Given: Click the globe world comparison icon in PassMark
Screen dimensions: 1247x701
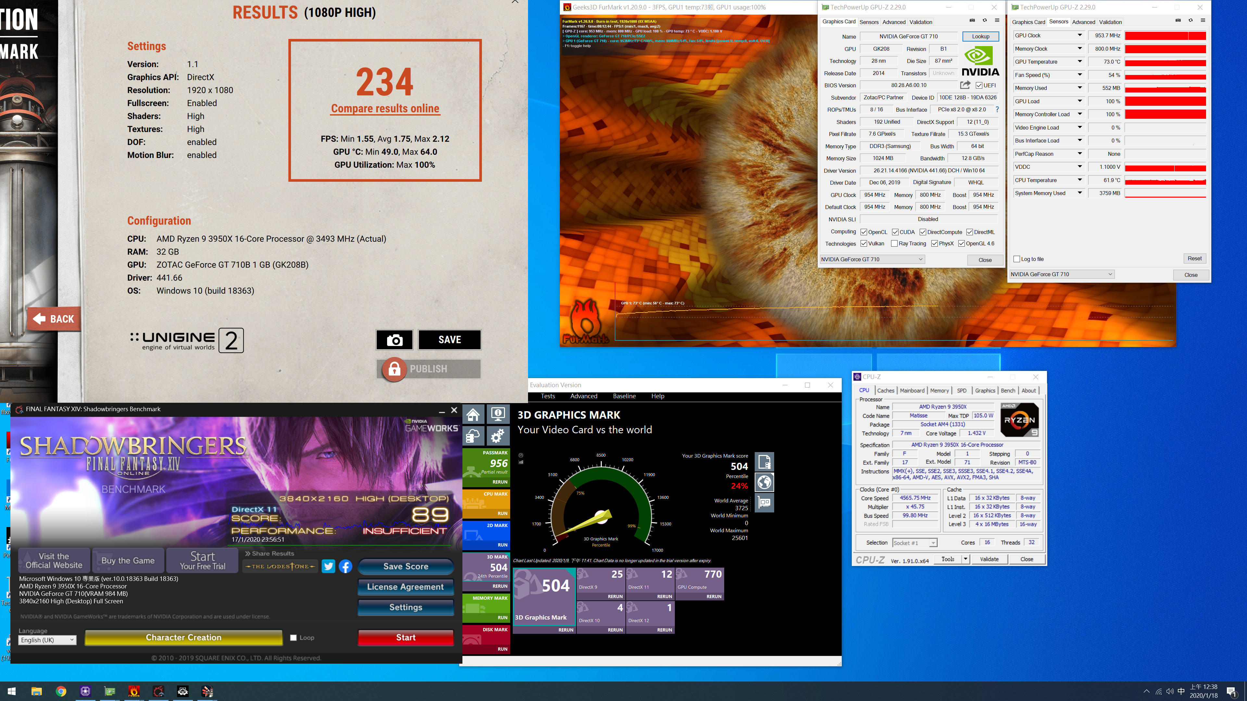Looking at the screenshot, I should pyautogui.click(x=764, y=482).
